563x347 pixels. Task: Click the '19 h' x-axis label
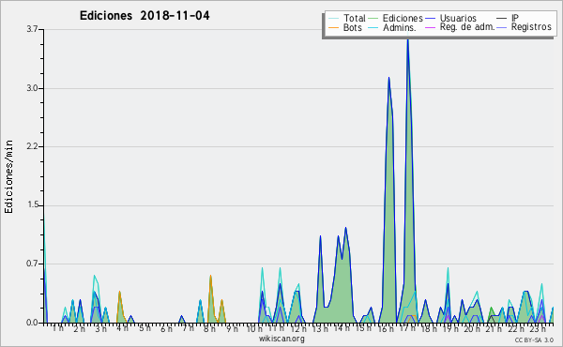[x=451, y=328]
